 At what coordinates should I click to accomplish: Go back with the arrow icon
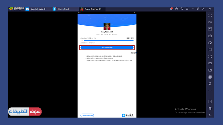(x=210, y=115)
